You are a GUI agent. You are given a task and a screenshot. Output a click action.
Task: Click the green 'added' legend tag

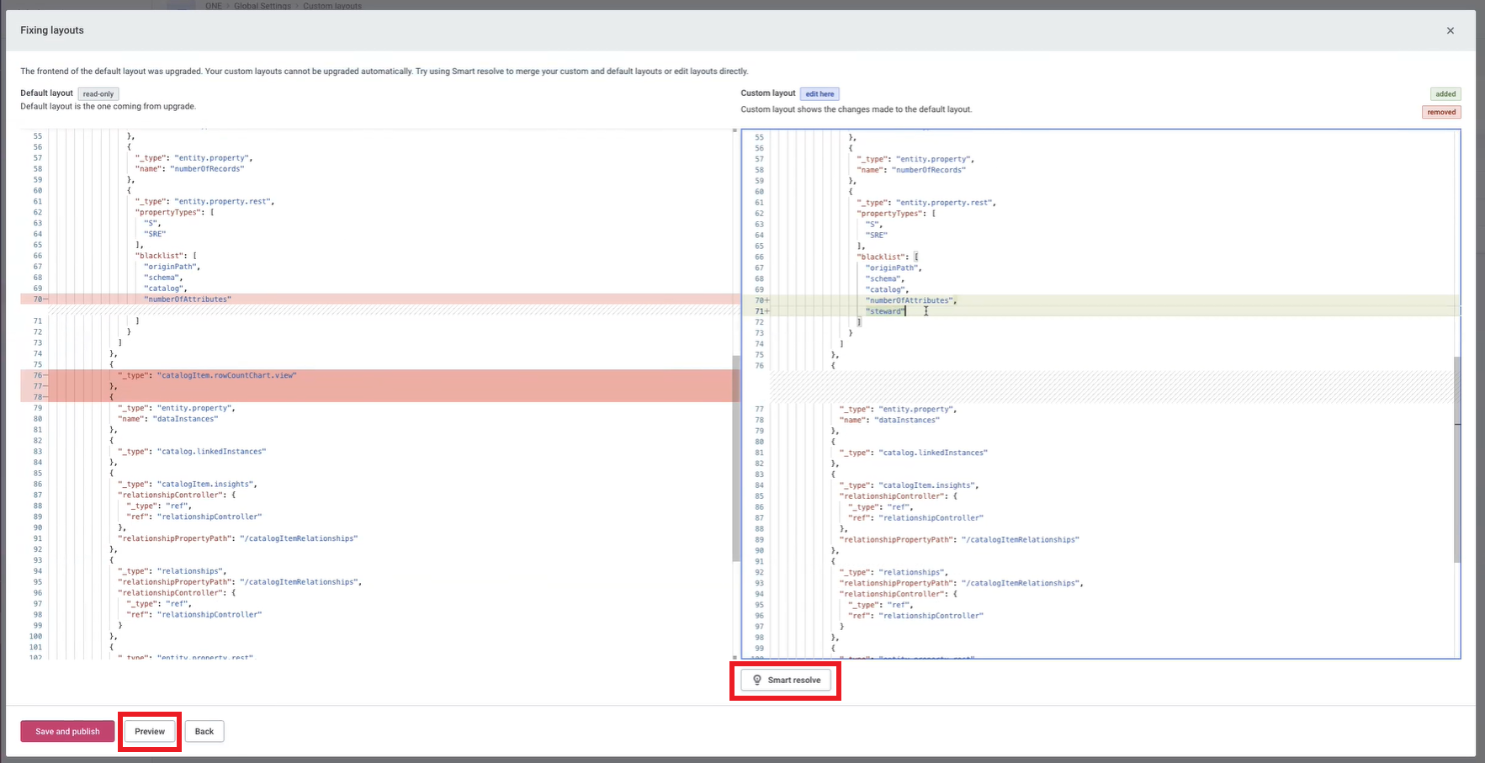pos(1445,94)
